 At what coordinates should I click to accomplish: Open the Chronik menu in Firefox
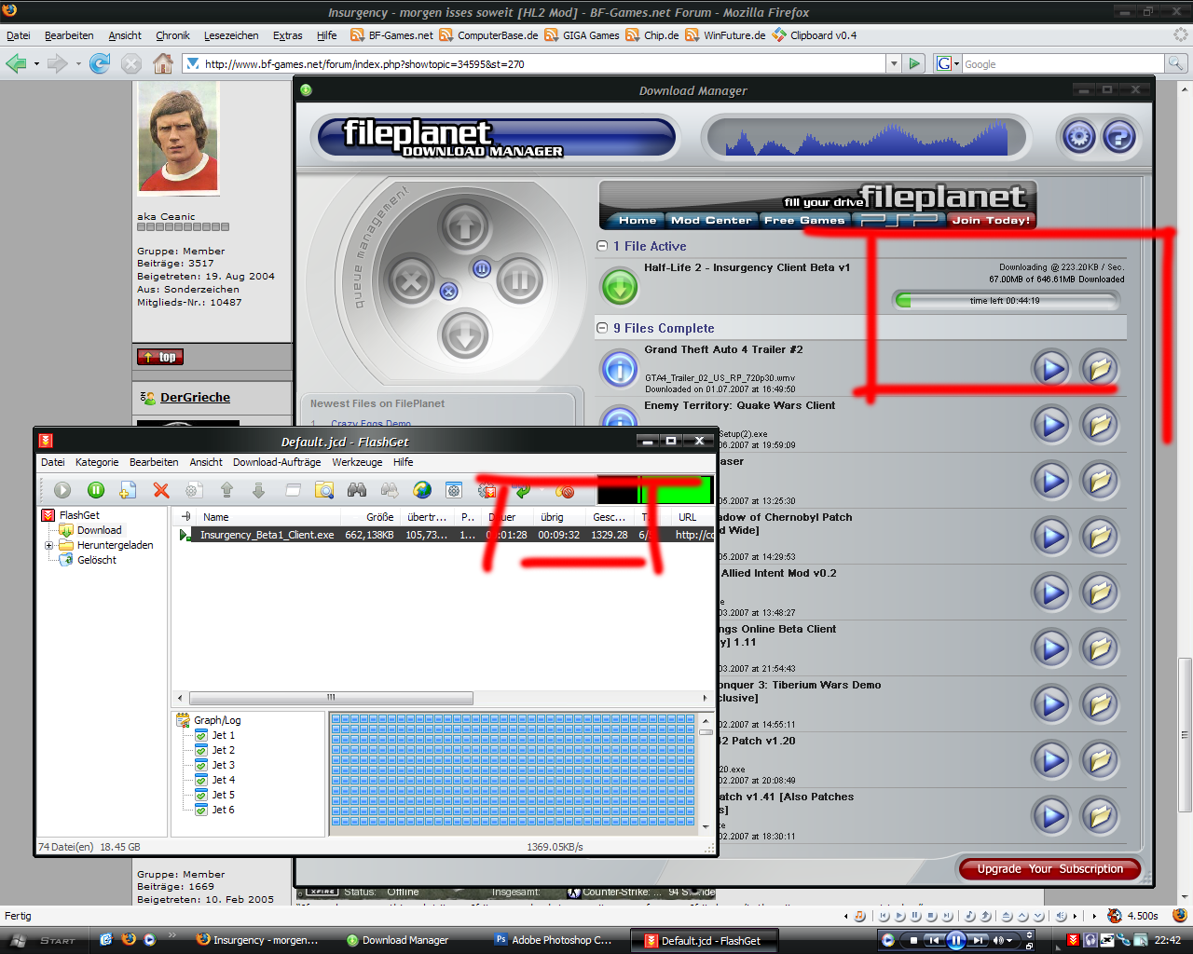click(172, 35)
